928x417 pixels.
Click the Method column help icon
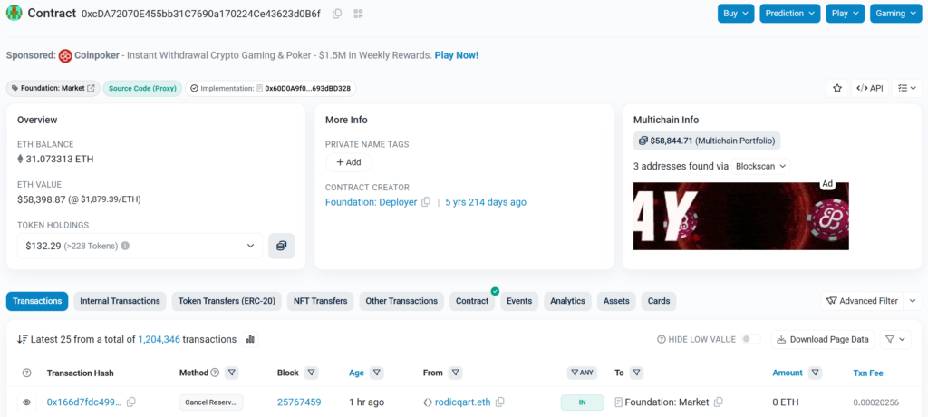click(215, 373)
